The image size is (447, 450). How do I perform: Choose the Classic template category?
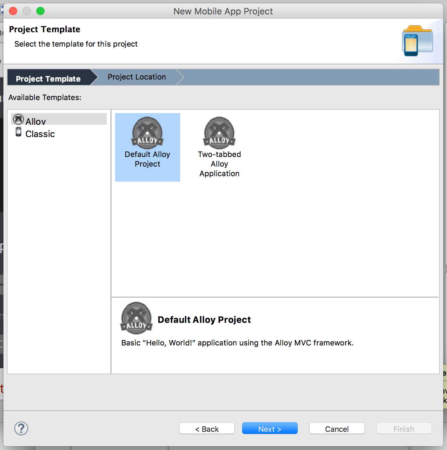coord(40,134)
